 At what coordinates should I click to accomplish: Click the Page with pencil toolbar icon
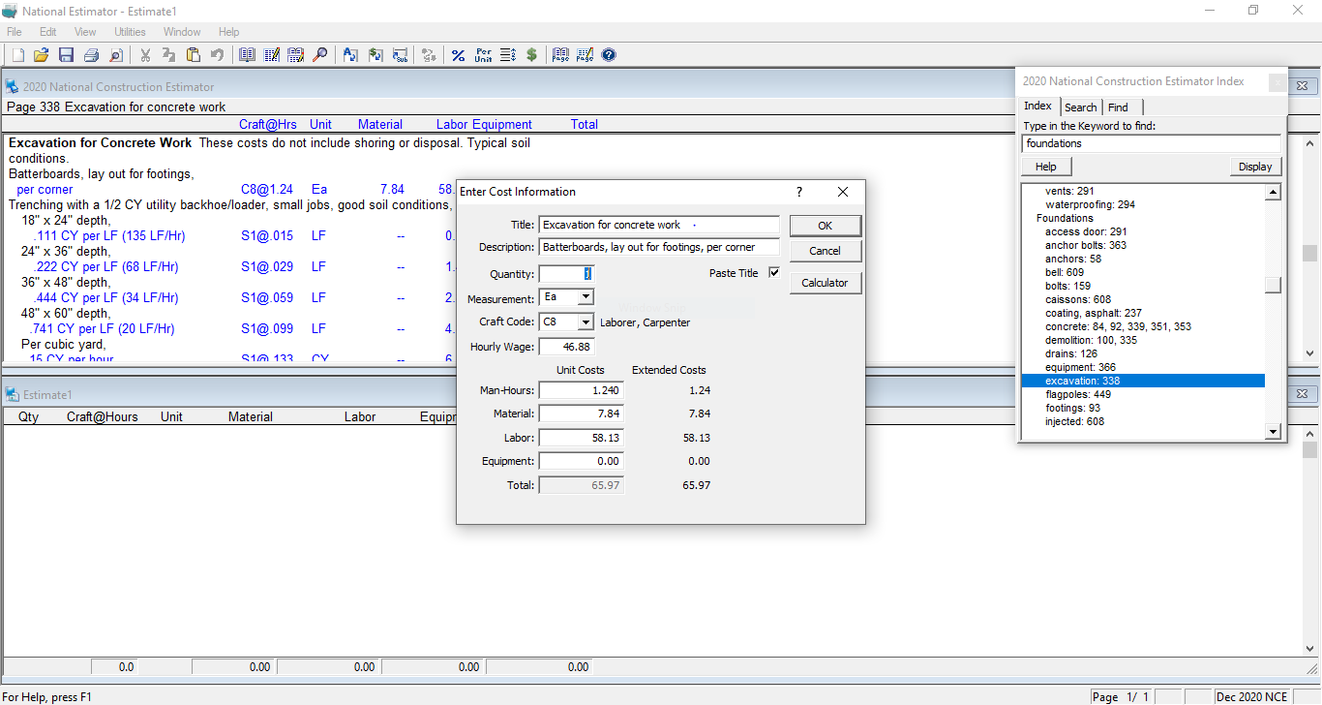point(585,55)
